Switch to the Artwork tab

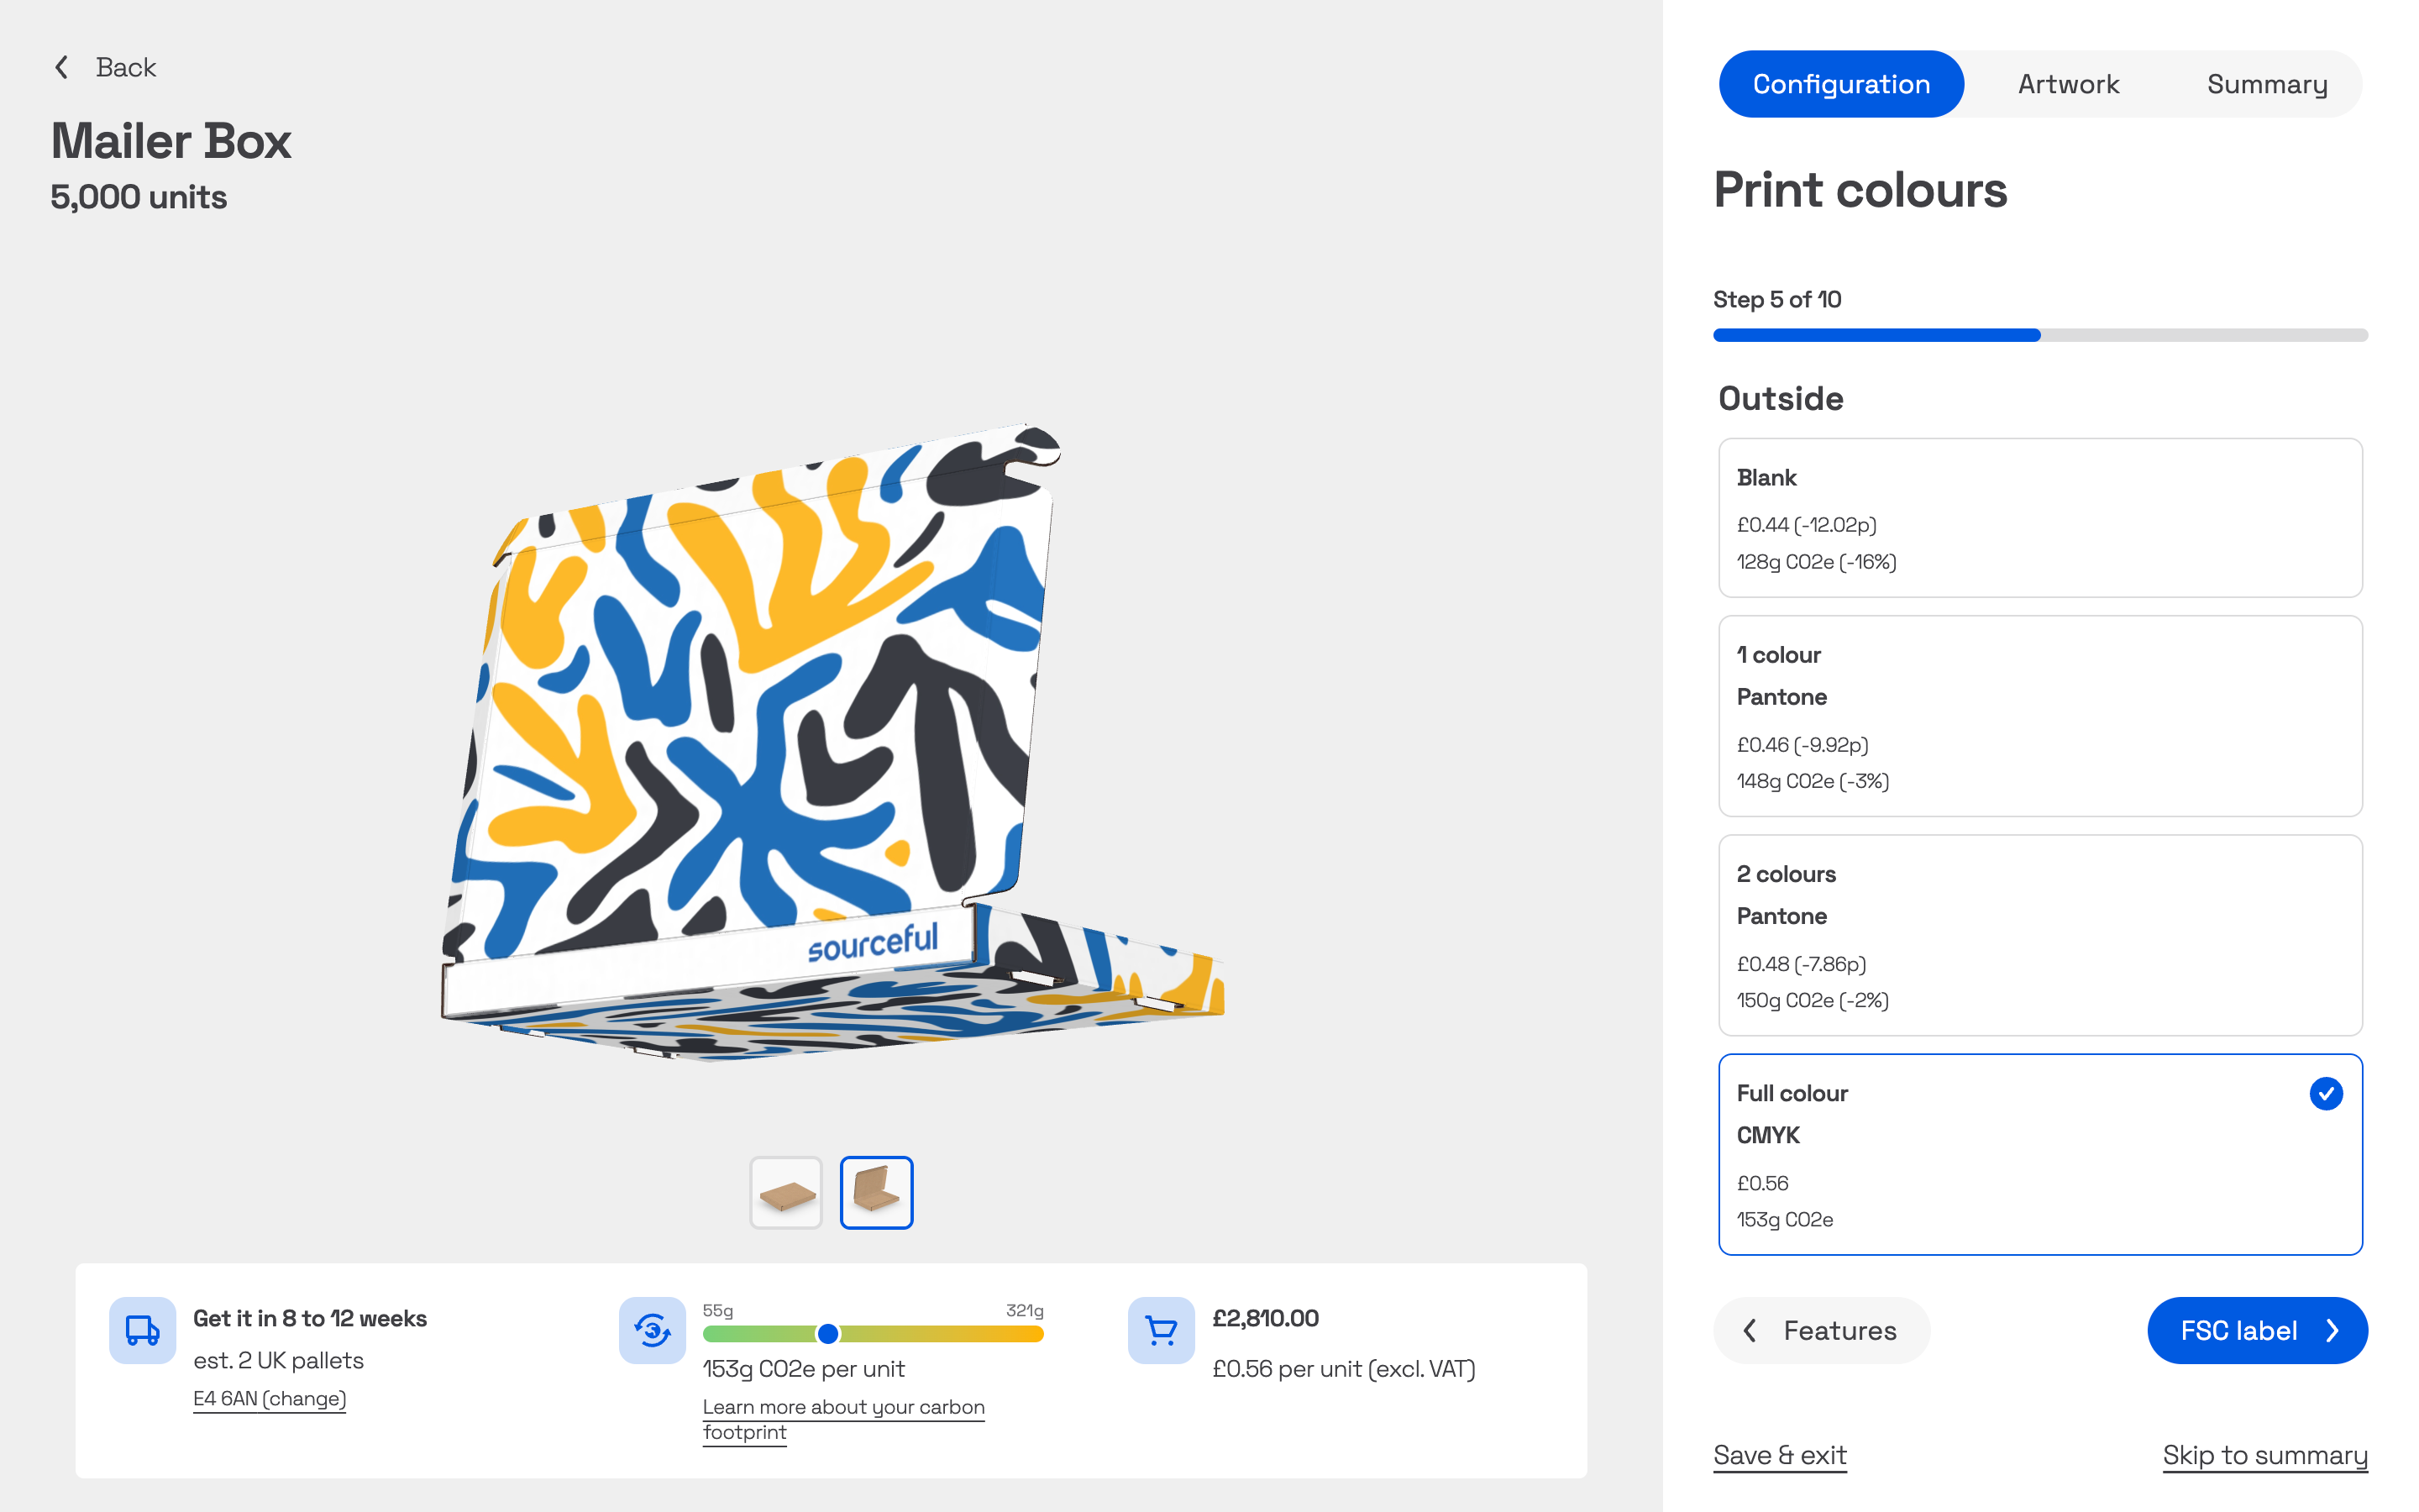tap(2068, 84)
